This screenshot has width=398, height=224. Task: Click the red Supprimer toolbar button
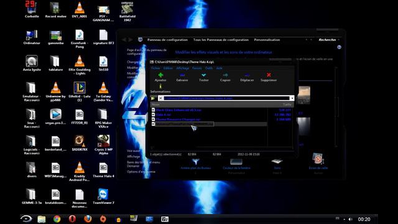[269, 77]
